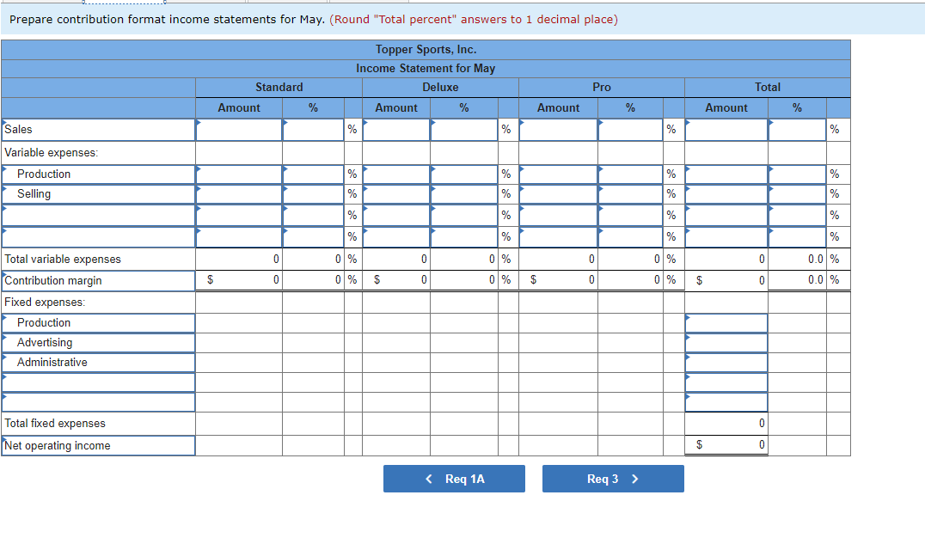Image resolution: width=925 pixels, height=544 pixels.
Task: Click Total Advertising amount field
Action: (x=726, y=343)
